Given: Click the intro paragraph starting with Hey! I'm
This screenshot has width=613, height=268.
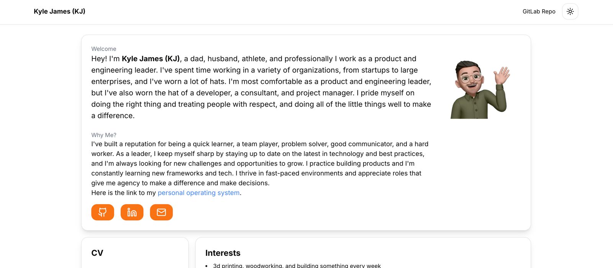Looking at the screenshot, I should pos(261,87).
